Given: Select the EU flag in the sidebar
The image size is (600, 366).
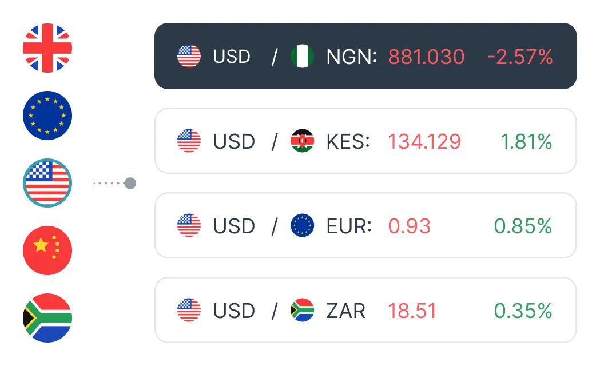Looking at the screenshot, I should 47,115.
